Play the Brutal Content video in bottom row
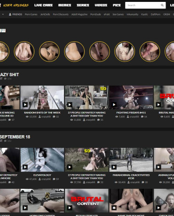Screen dimensions: 174x216 70,208
